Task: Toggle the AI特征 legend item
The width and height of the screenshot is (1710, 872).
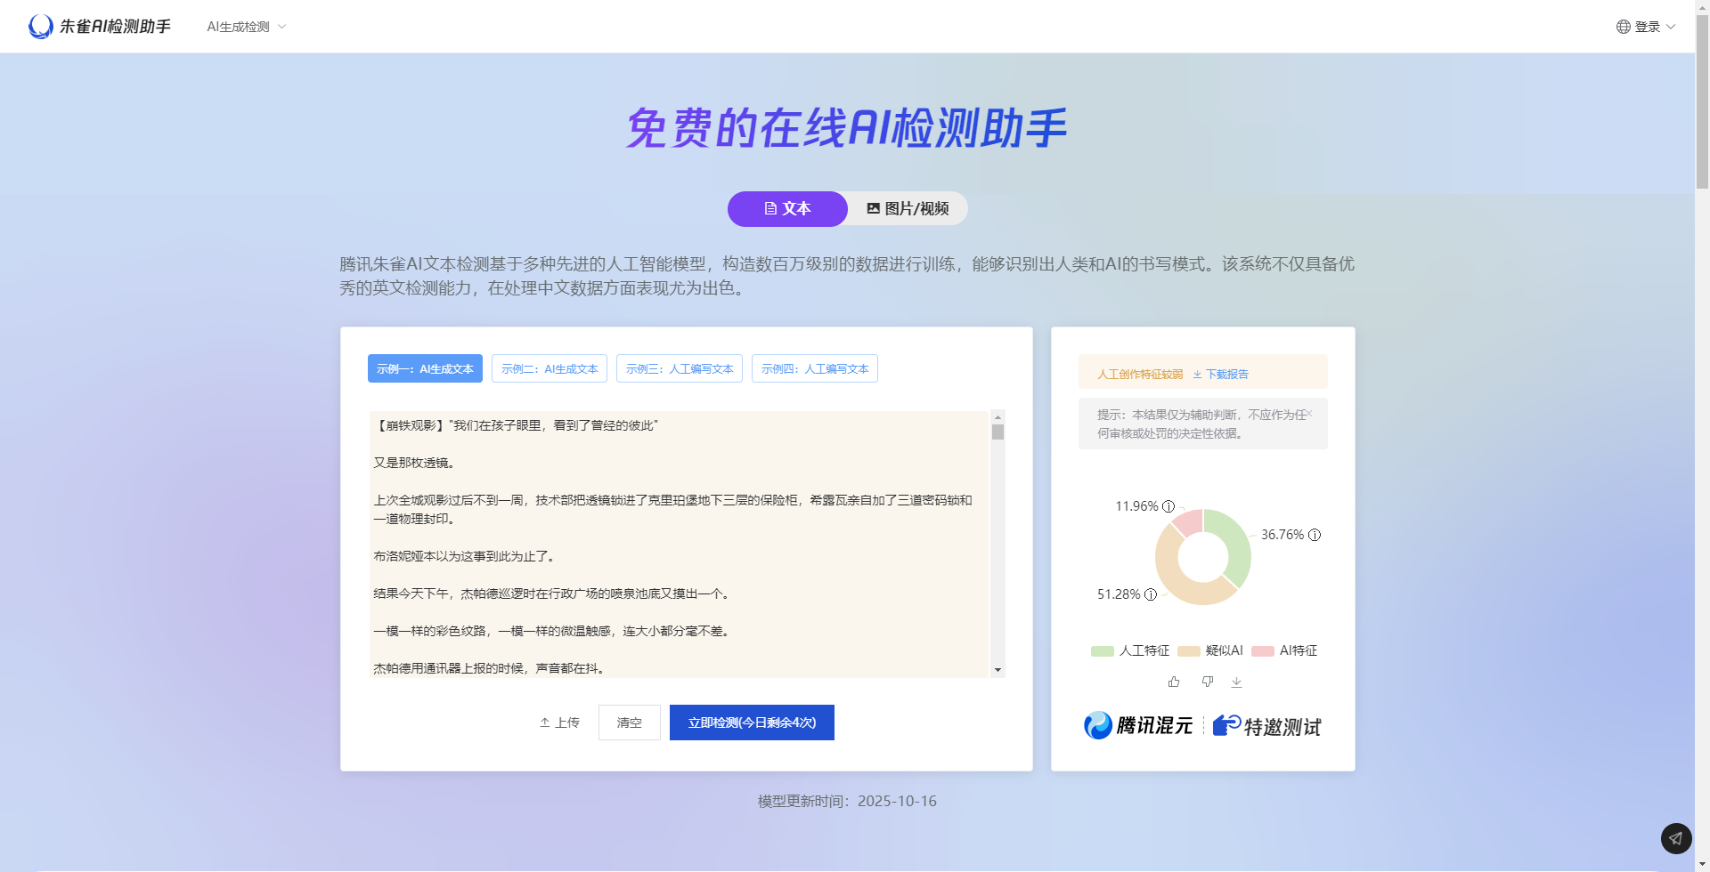Action: click(1285, 650)
